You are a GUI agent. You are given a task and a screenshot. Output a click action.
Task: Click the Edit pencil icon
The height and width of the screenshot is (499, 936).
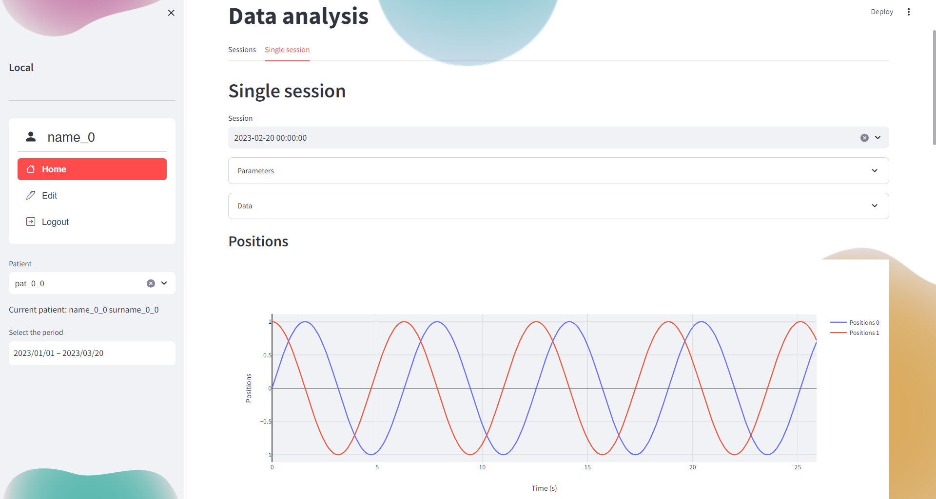click(x=31, y=195)
